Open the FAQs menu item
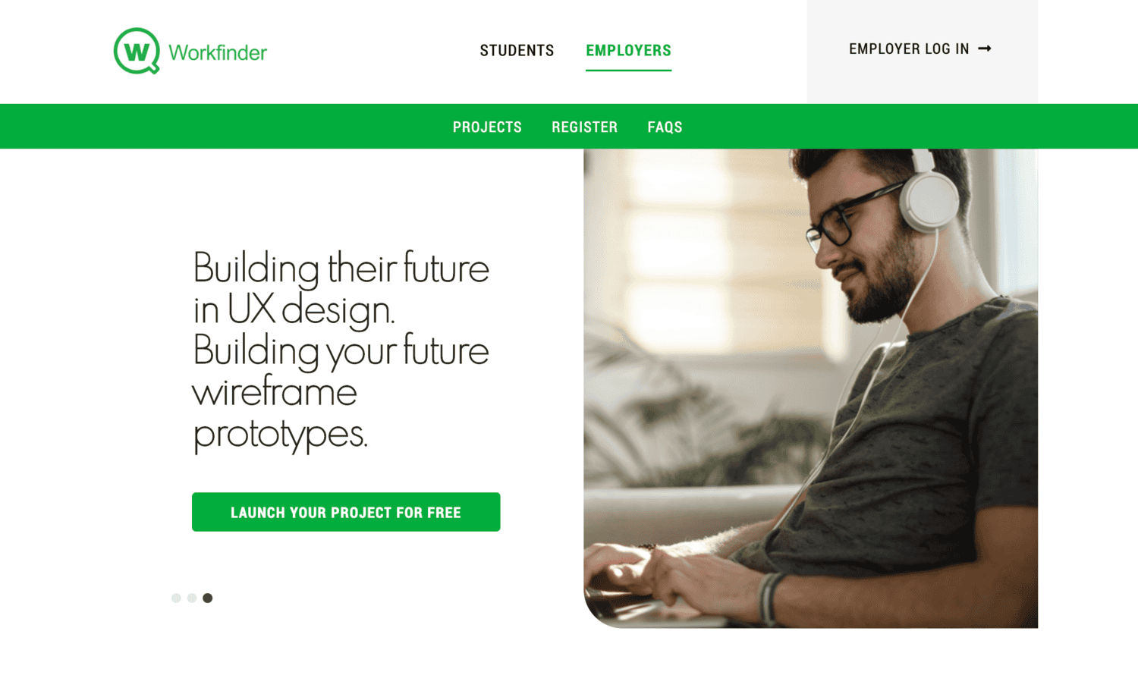The width and height of the screenshot is (1138, 694). point(665,127)
